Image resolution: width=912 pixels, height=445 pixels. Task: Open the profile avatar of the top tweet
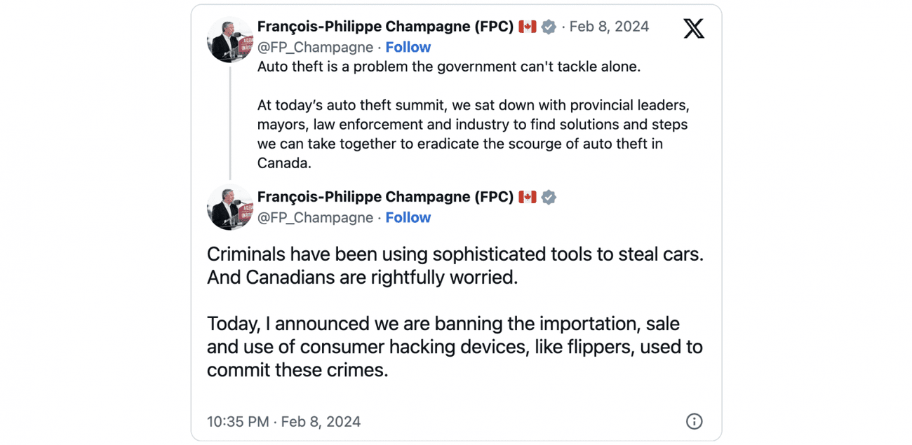230,39
